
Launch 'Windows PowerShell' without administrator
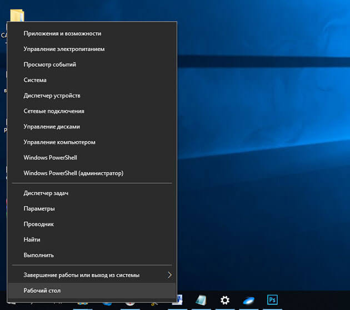tap(92, 158)
